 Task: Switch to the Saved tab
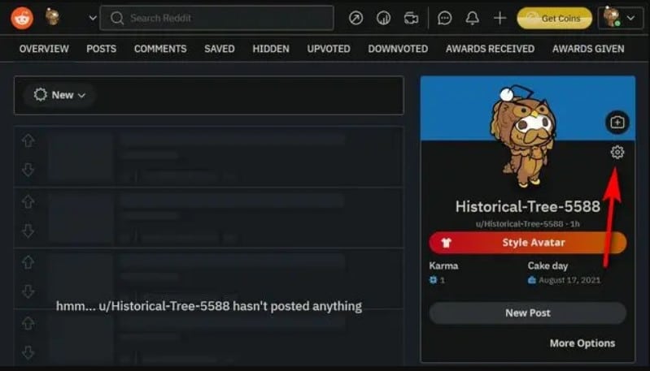(220, 49)
